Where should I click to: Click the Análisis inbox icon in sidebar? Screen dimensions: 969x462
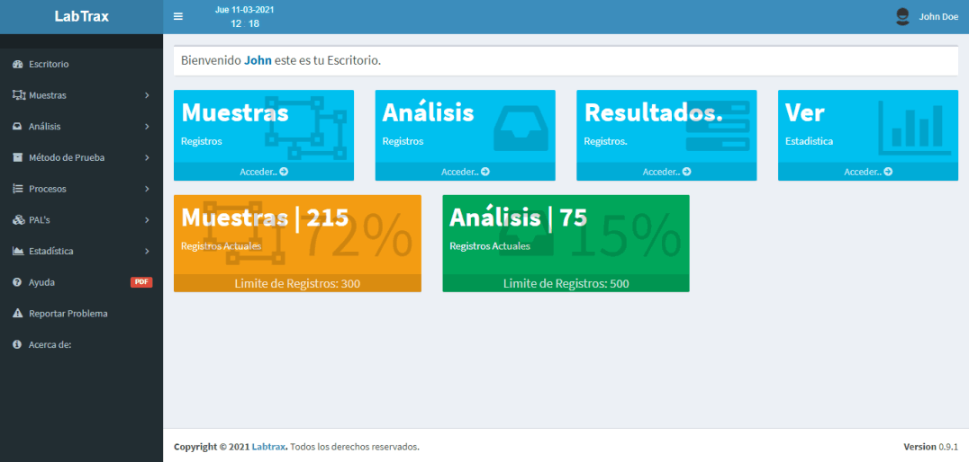coord(17,127)
